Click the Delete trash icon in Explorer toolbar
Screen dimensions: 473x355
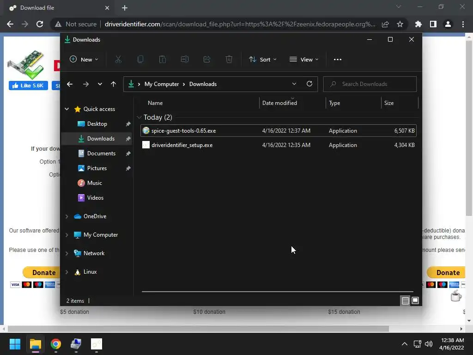pos(229,60)
